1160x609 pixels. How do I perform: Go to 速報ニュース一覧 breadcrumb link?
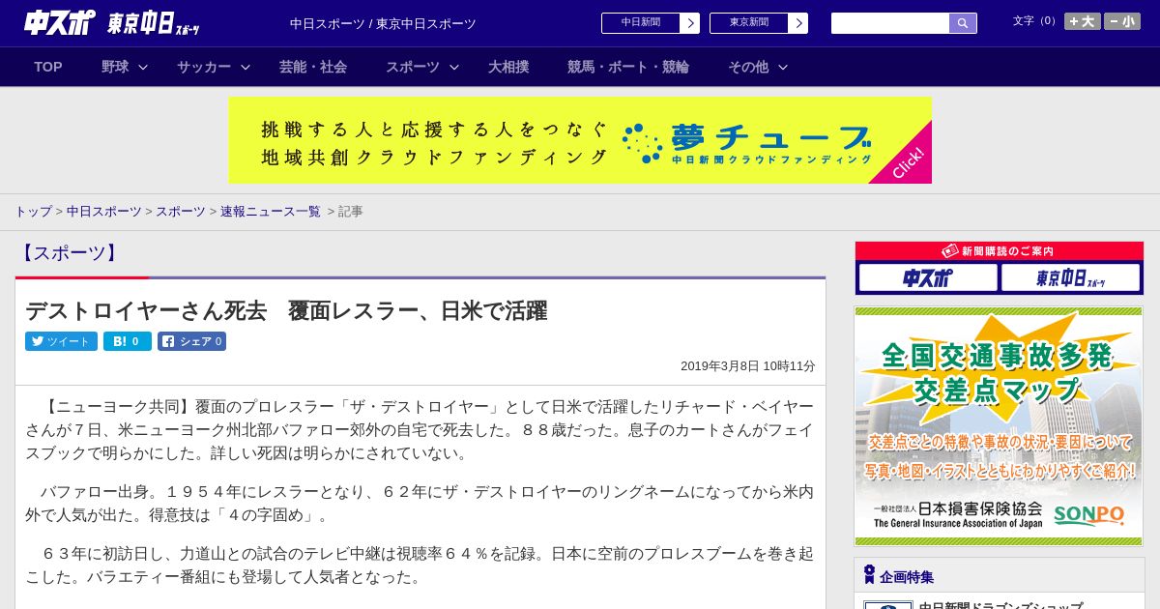pyautogui.click(x=271, y=211)
